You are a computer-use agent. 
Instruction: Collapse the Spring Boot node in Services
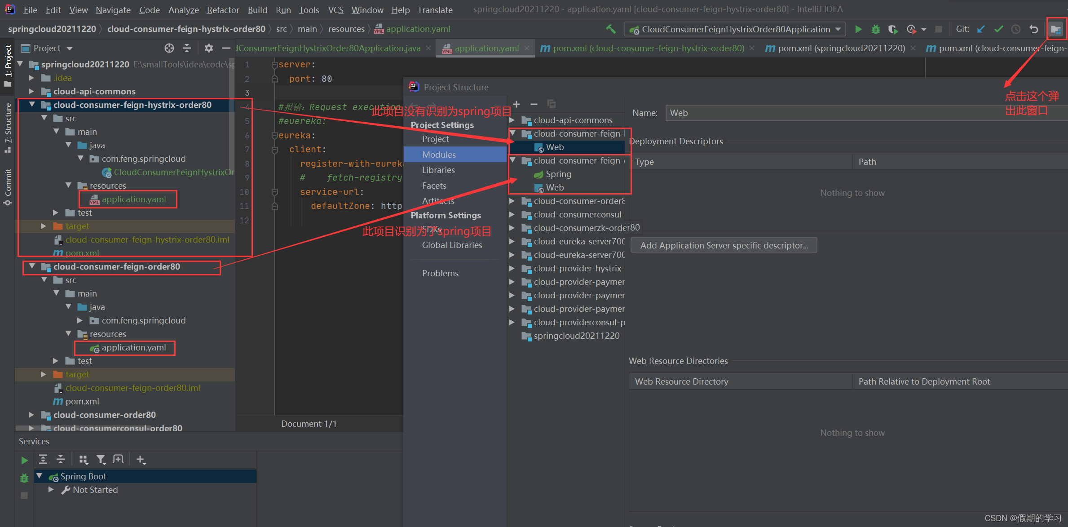pos(40,476)
